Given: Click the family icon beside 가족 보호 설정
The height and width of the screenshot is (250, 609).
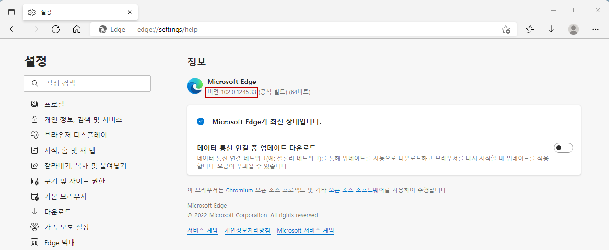Looking at the screenshot, I should [35, 227].
